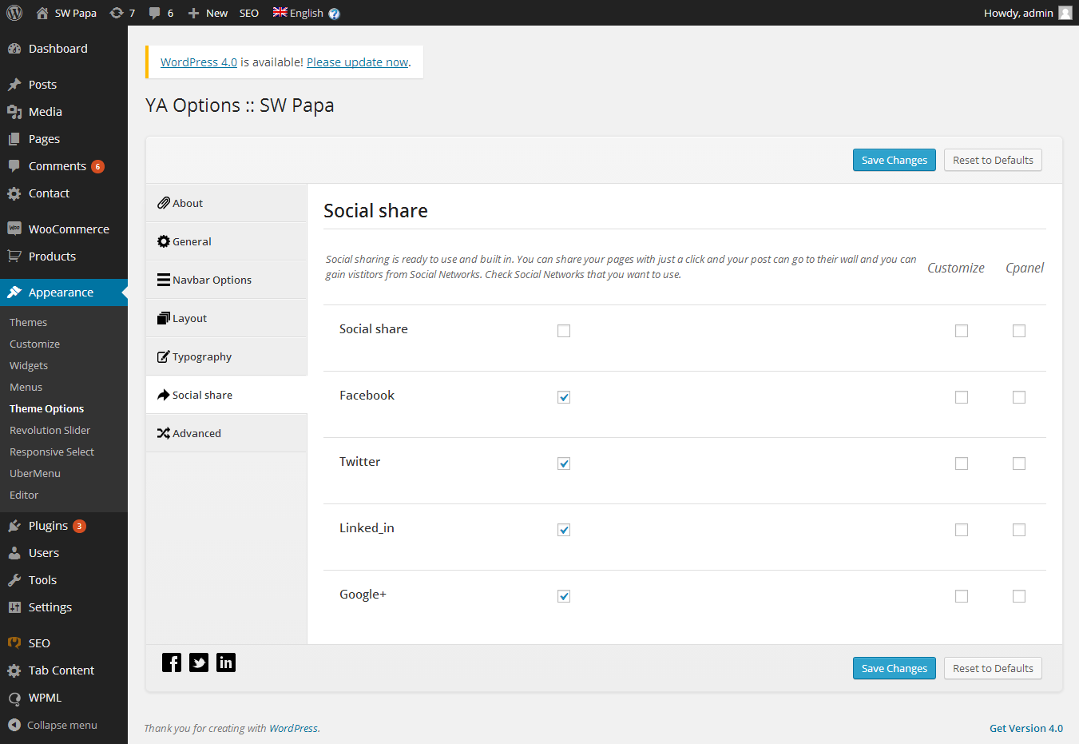Check Cpanel box for Social share row
The image size is (1079, 744).
tap(1019, 331)
